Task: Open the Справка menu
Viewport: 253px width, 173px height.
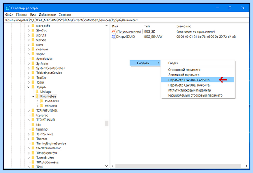Action: click(x=65, y=15)
